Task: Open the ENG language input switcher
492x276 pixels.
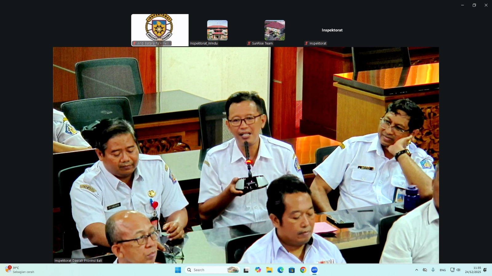Action: (442, 270)
